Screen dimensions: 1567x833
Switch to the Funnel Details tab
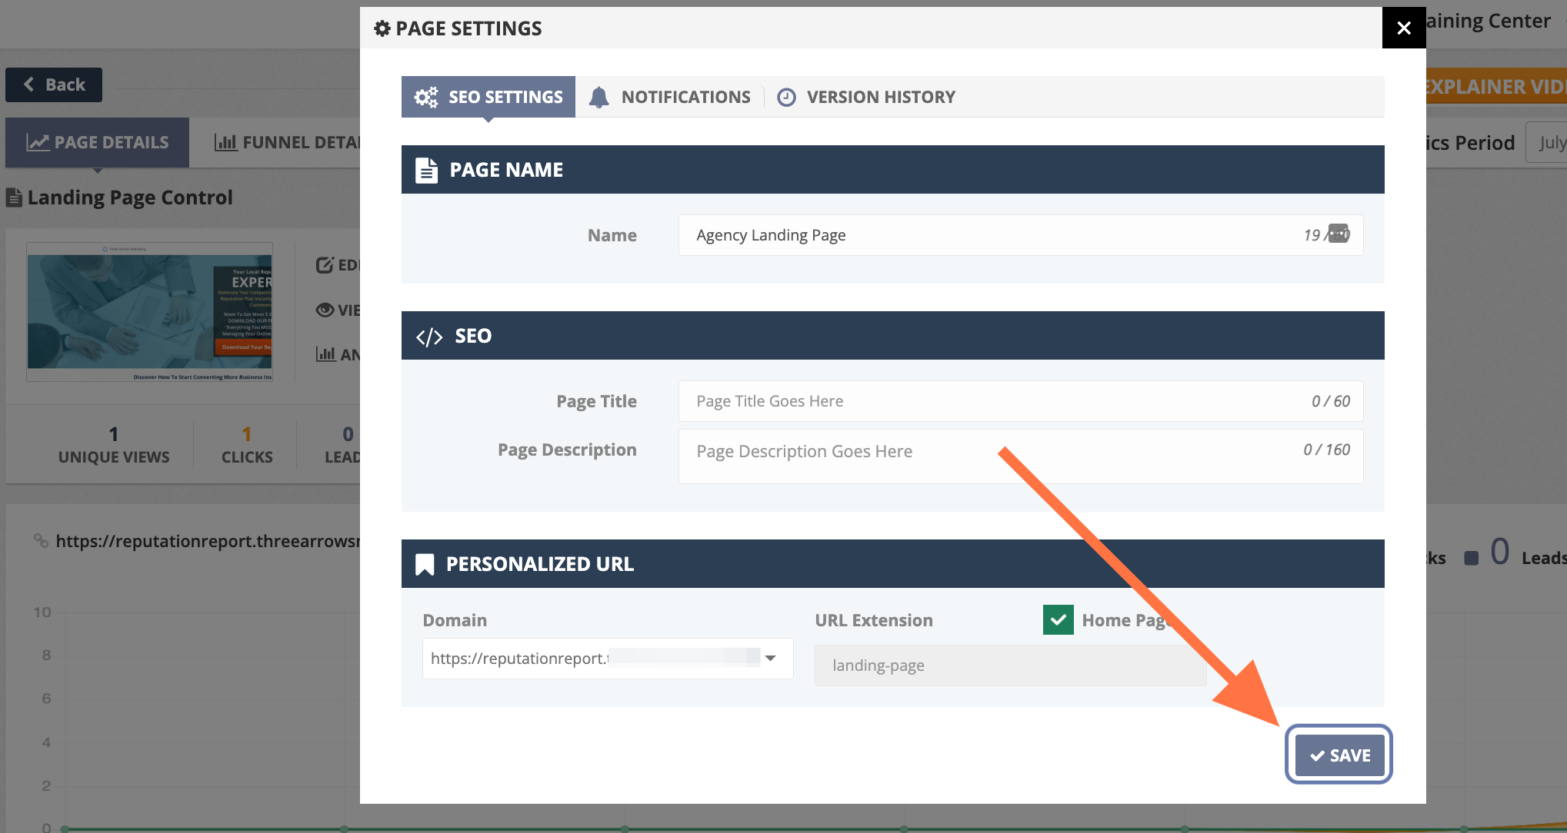pyautogui.click(x=286, y=142)
